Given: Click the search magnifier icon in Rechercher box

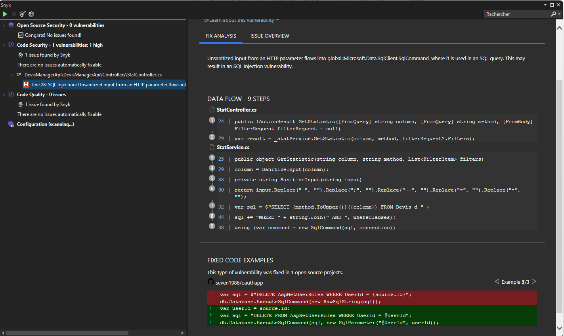Looking at the screenshot, I should pos(553,14).
